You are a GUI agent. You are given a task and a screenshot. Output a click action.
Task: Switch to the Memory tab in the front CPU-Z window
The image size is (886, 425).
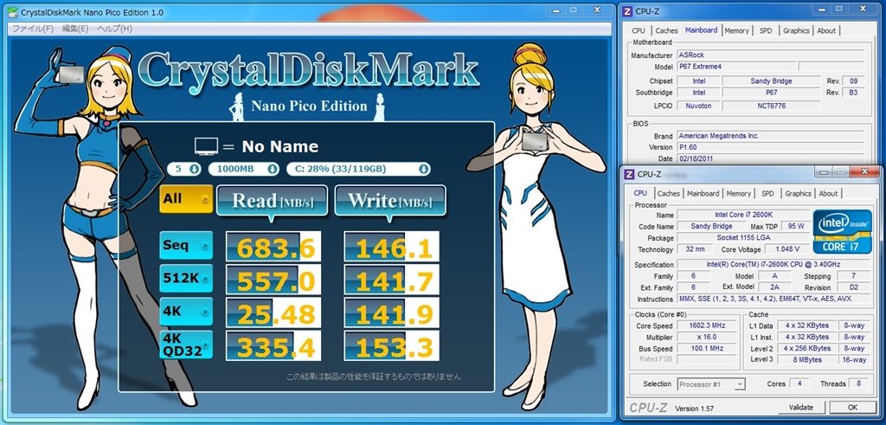(738, 194)
